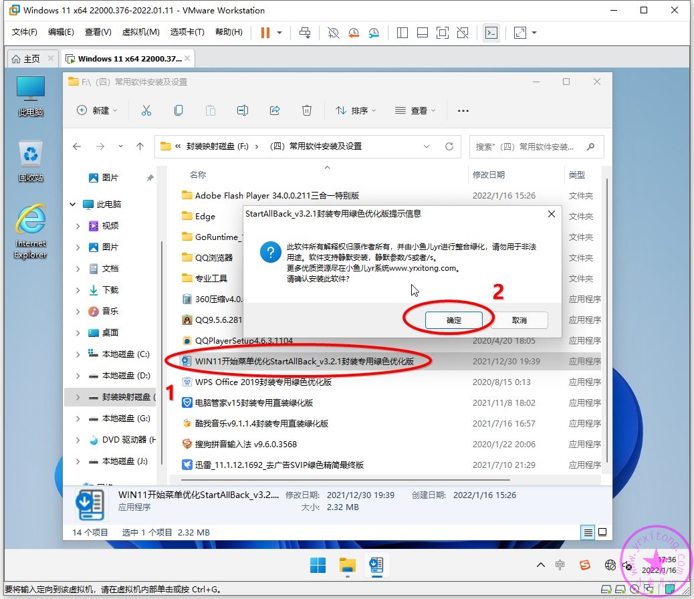Enter full screen mode via VMware toolbar
This screenshot has height=599, width=694.
(443, 33)
